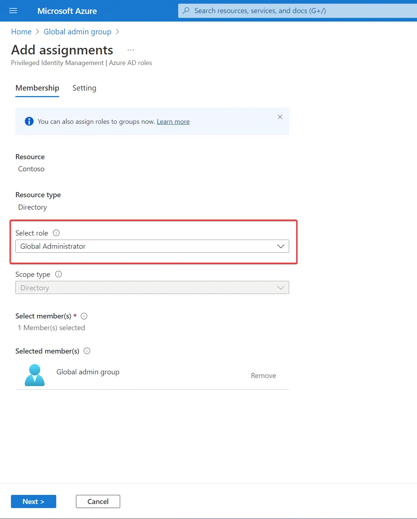Go to Home breadcrumb

coord(21,32)
